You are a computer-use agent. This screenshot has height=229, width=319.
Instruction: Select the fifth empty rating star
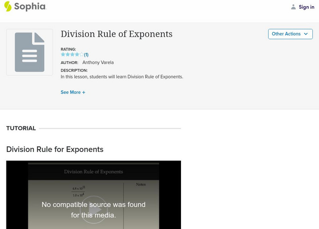coord(81,54)
